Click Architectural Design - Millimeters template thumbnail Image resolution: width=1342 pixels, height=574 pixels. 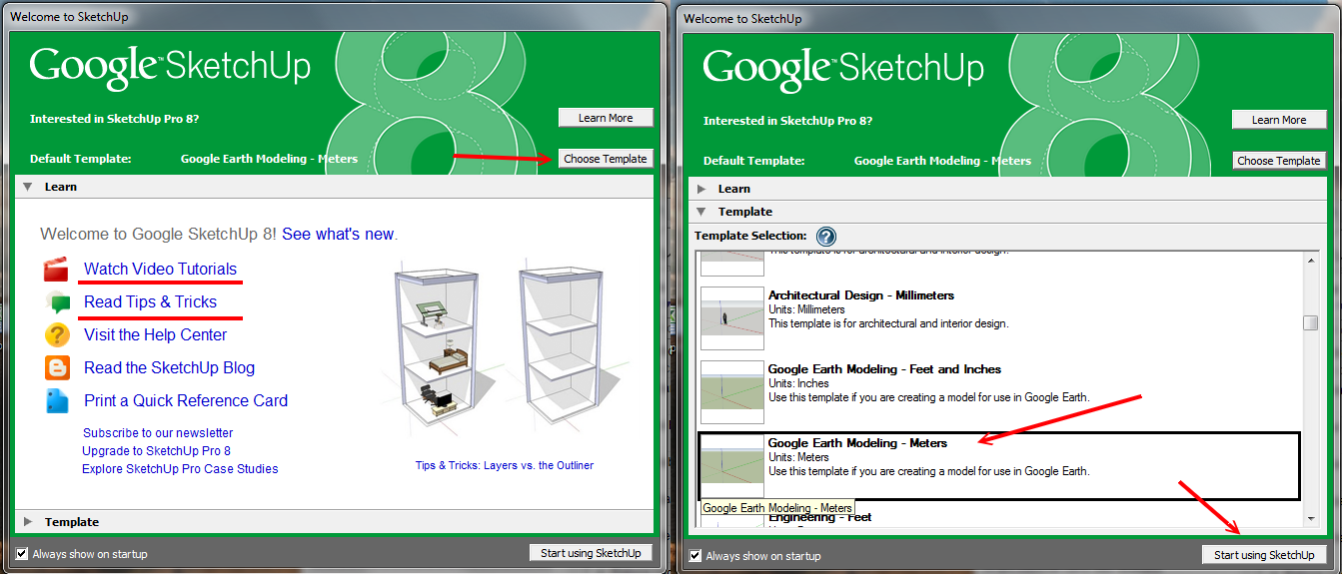(732, 317)
